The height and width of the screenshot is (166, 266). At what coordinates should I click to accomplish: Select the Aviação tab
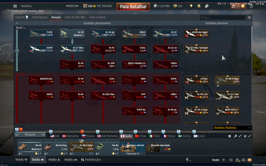(56, 17)
